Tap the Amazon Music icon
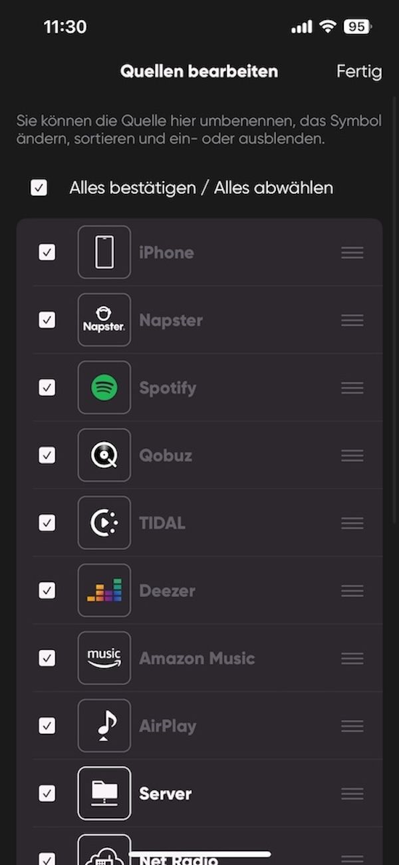Image resolution: width=399 pixels, height=865 pixels. (104, 658)
